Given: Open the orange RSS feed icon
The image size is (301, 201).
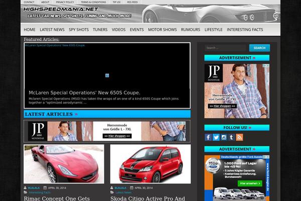Looking at the screenshot, I should (239, 137).
